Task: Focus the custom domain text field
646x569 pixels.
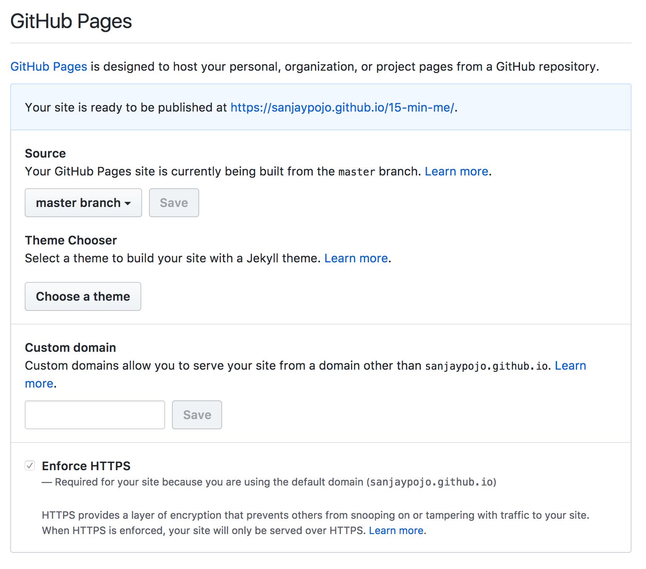Action: point(95,415)
